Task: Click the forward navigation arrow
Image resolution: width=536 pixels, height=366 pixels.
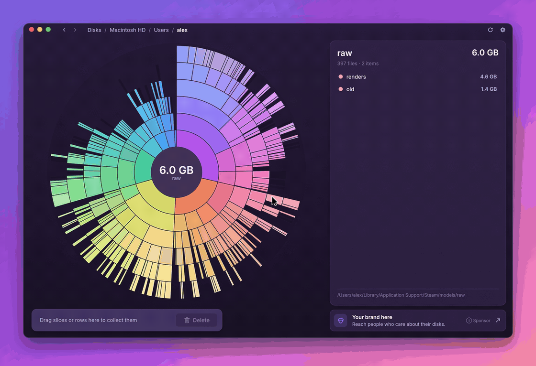Action: [x=75, y=30]
